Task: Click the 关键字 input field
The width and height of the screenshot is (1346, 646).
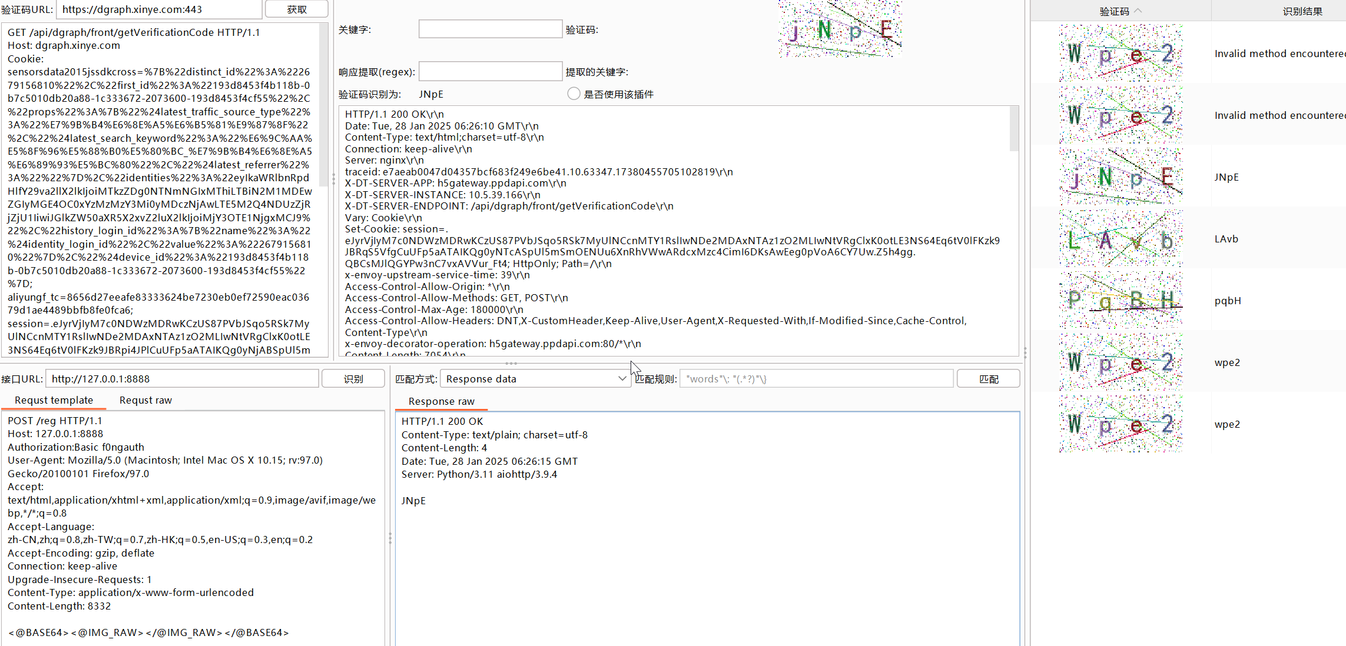Action: tap(490, 29)
